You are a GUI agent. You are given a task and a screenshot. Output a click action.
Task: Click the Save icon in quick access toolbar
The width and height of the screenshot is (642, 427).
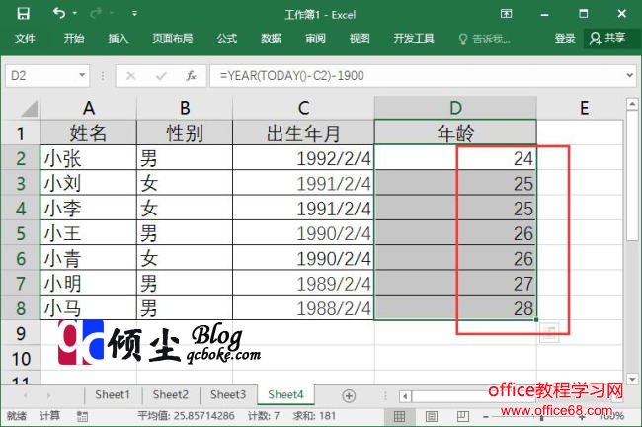coord(23,14)
